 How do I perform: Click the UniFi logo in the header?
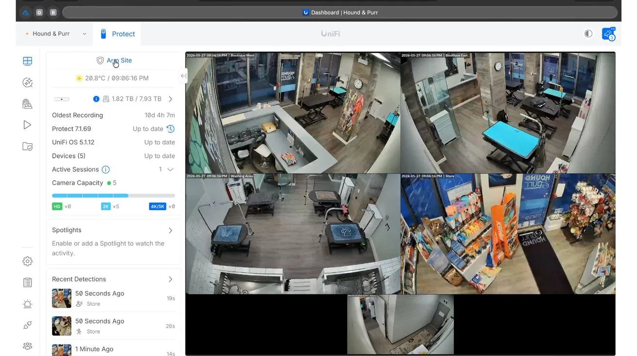point(330,34)
